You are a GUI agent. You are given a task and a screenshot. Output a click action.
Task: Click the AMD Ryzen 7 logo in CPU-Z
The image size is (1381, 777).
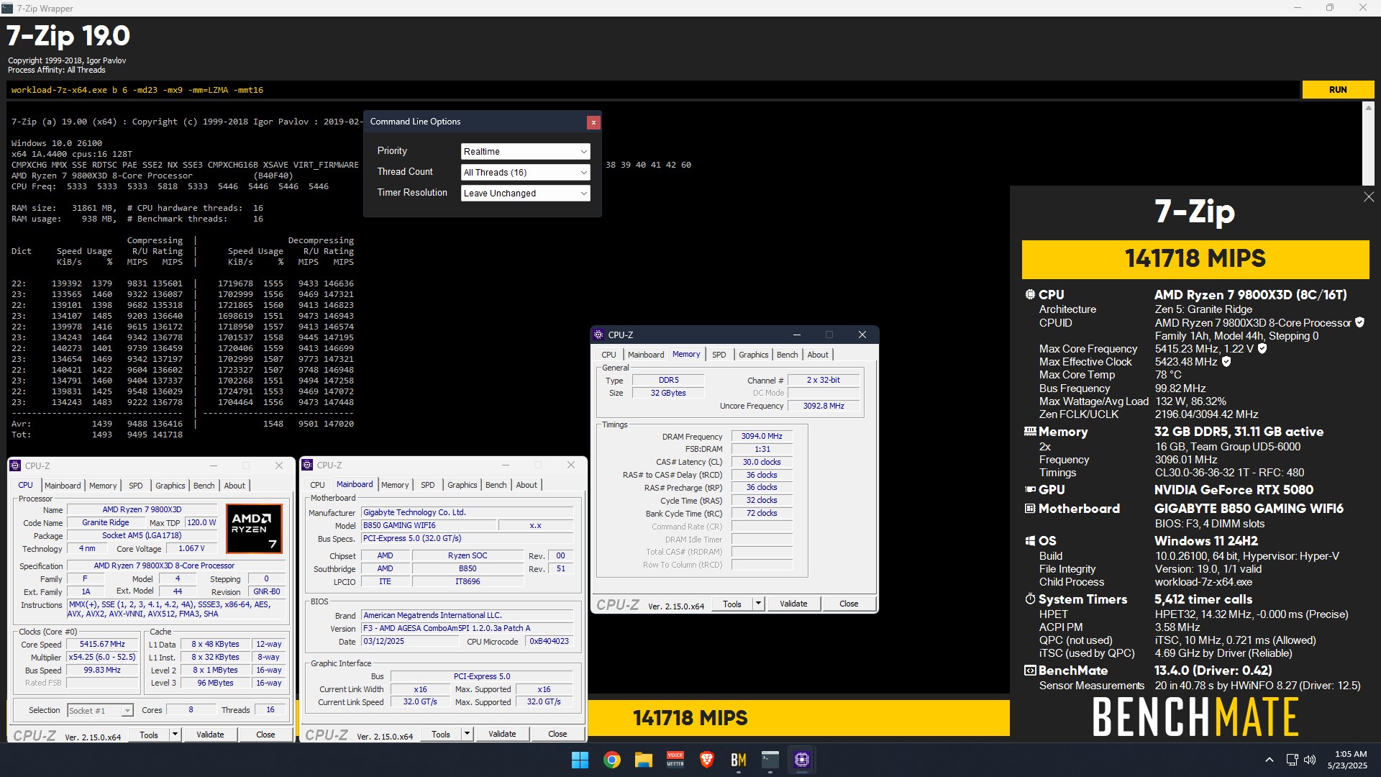(254, 528)
